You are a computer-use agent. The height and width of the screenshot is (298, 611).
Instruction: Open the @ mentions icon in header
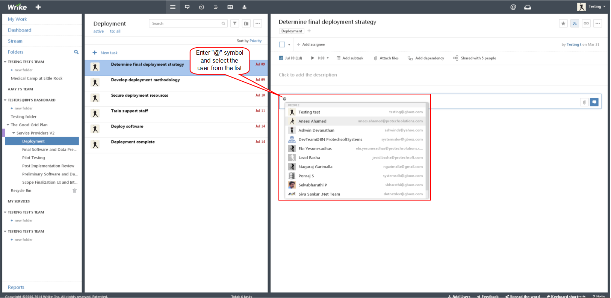[513, 7]
